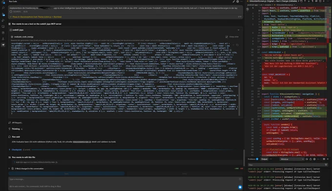
Task: Open output settings gear in the Output panel
Action: point(314,159)
